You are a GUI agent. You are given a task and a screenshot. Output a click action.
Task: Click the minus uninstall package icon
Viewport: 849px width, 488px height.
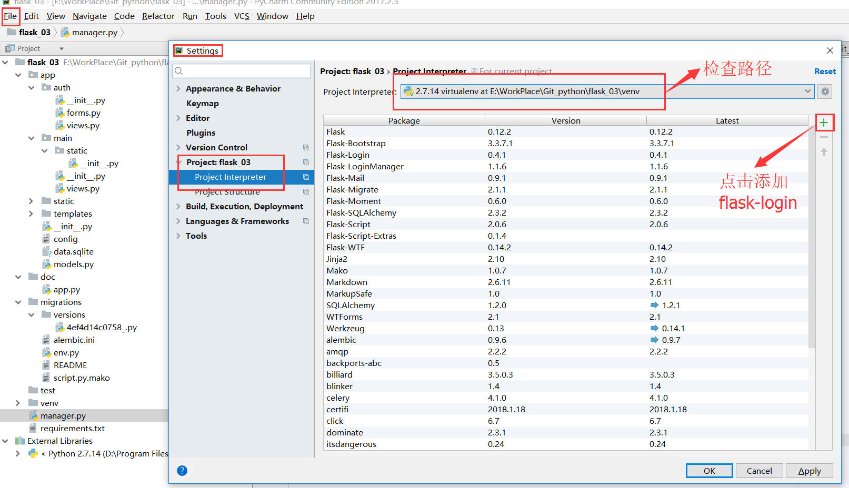[x=824, y=137]
